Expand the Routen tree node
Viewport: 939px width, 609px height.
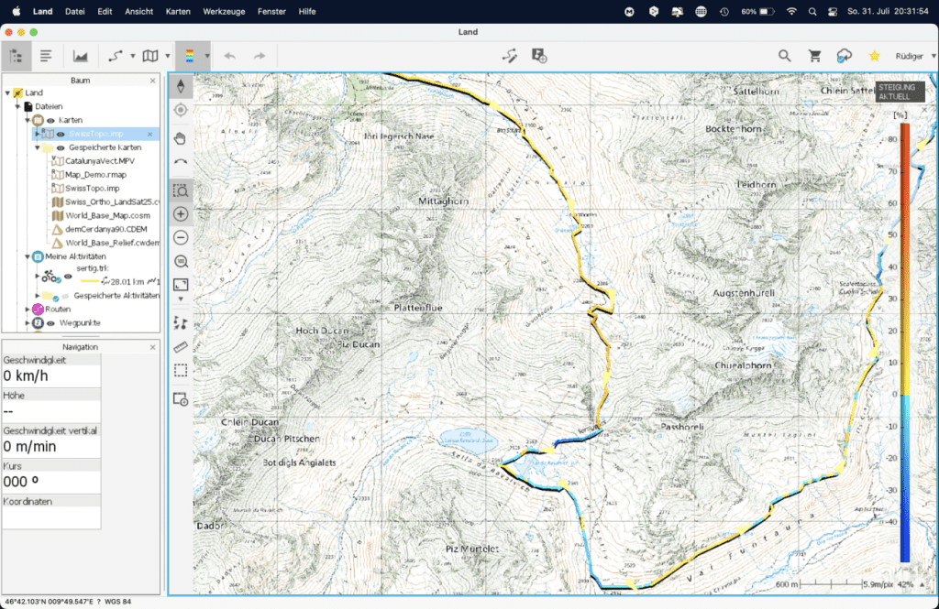pos(28,310)
